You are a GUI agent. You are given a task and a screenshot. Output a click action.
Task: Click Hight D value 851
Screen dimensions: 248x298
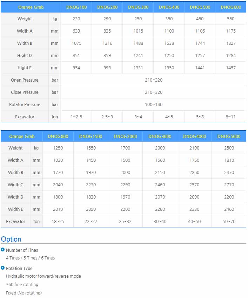click(76, 55)
